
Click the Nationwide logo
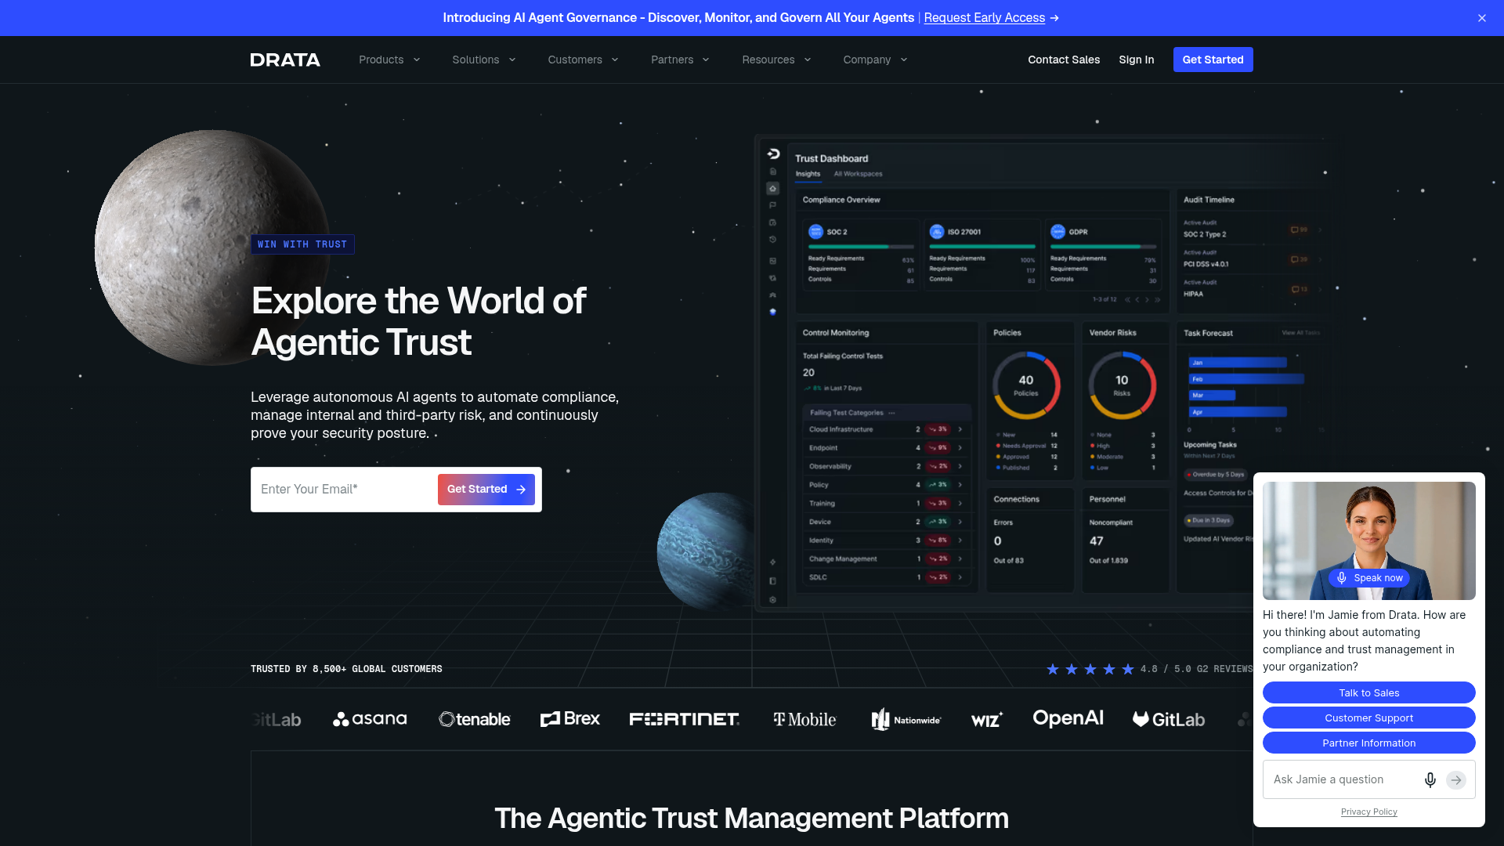(x=906, y=719)
